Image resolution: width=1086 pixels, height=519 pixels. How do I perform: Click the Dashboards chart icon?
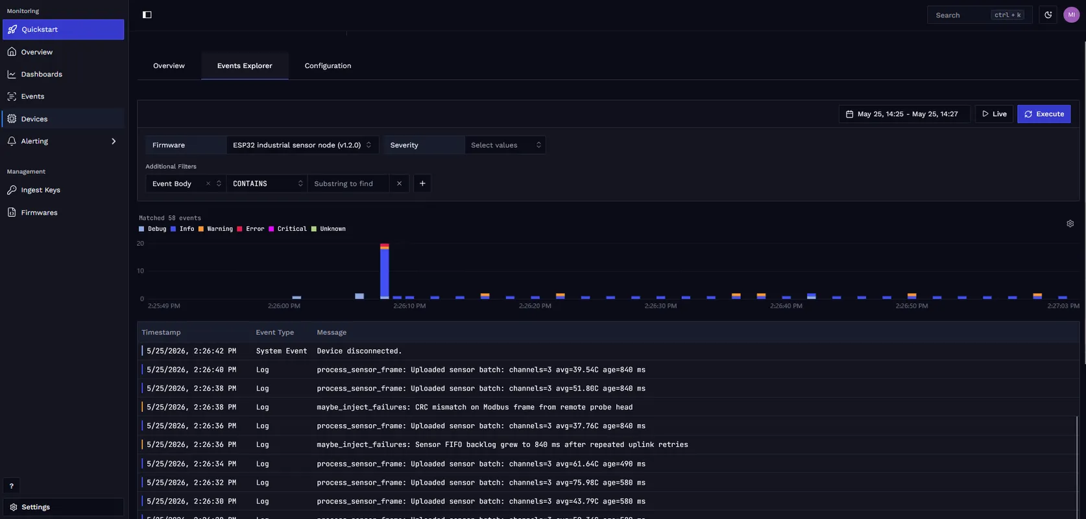pos(12,74)
